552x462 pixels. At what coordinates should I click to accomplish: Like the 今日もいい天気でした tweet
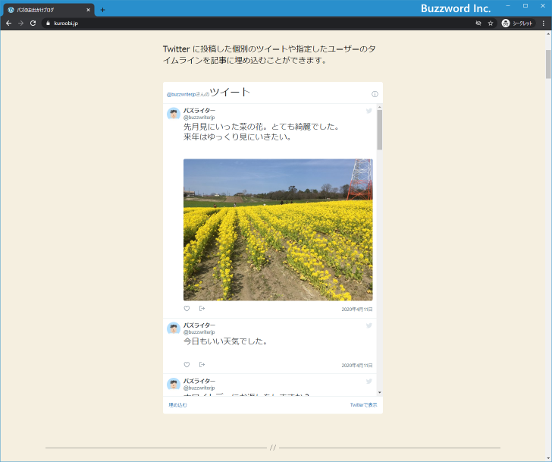[x=187, y=364]
